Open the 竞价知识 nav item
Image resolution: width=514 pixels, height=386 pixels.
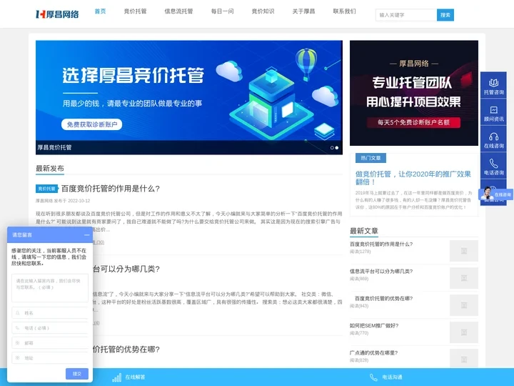coord(263,11)
